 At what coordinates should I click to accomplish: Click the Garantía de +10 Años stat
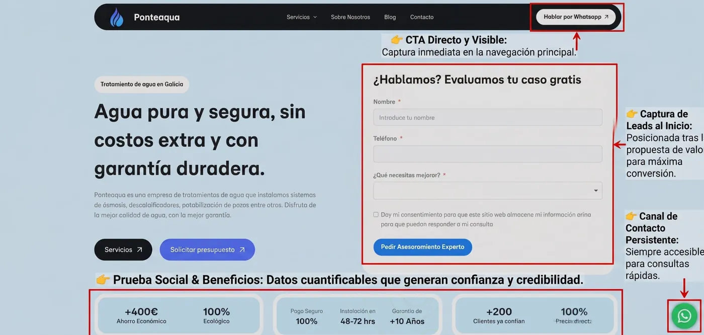click(x=407, y=316)
